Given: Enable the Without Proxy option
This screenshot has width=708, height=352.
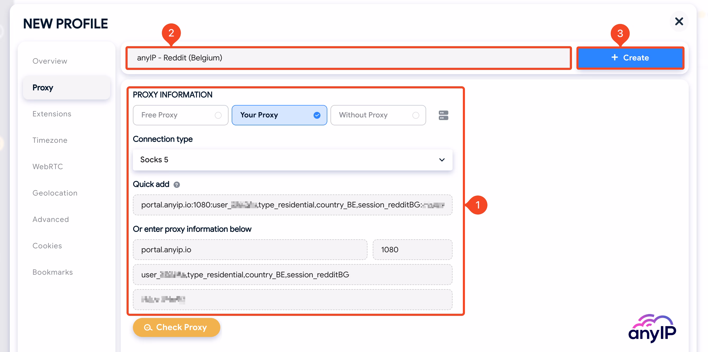Looking at the screenshot, I should click(378, 115).
